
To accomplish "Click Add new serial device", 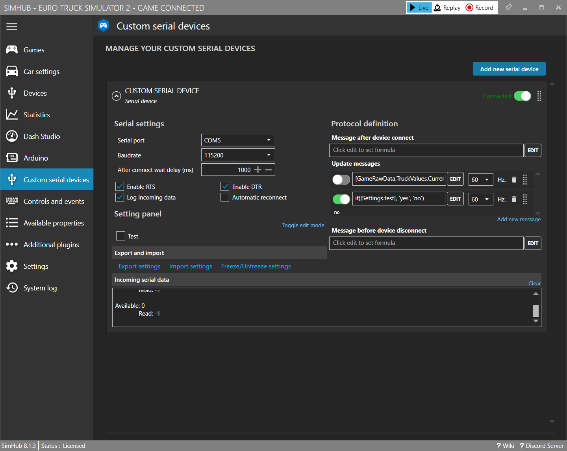I will coord(509,68).
